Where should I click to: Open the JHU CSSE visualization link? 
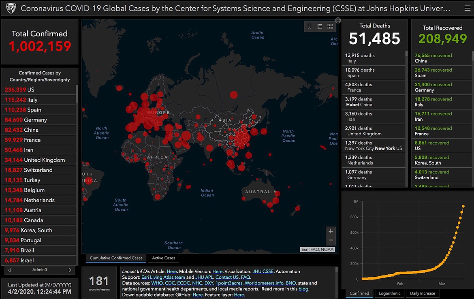tap(263, 271)
